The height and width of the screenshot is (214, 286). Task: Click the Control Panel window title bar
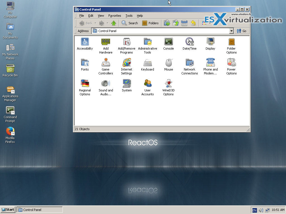click(155, 9)
